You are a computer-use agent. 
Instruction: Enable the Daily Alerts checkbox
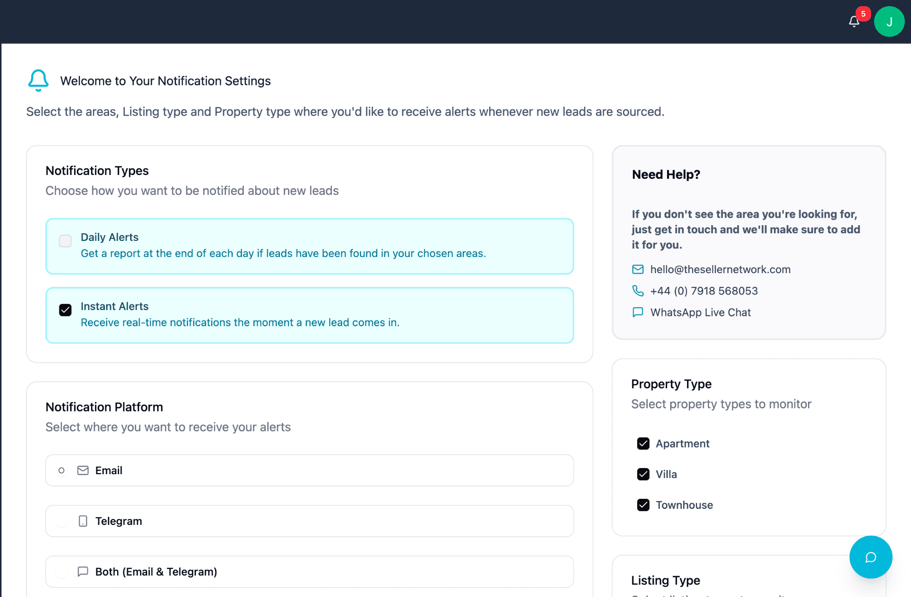(65, 241)
